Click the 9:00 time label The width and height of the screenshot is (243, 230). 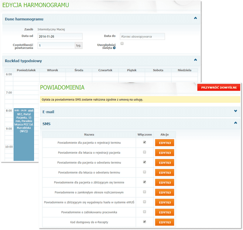(9, 129)
